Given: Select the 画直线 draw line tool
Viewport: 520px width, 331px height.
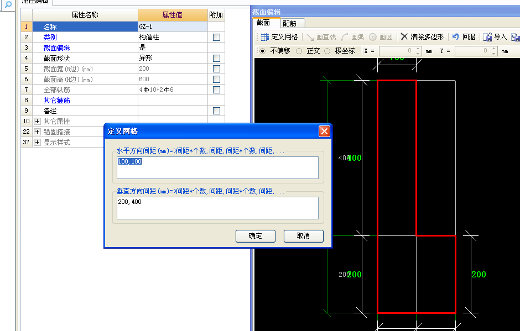Looking at the screenshot, I should (321, 37).
